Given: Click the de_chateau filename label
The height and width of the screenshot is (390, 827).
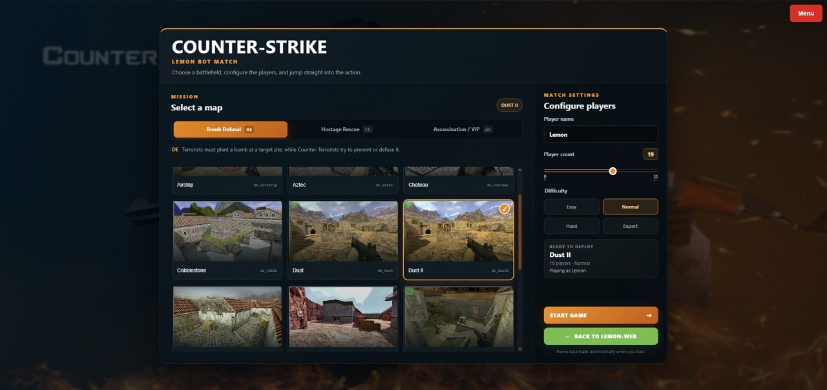Looking at the screenshot, I should 497,185.
